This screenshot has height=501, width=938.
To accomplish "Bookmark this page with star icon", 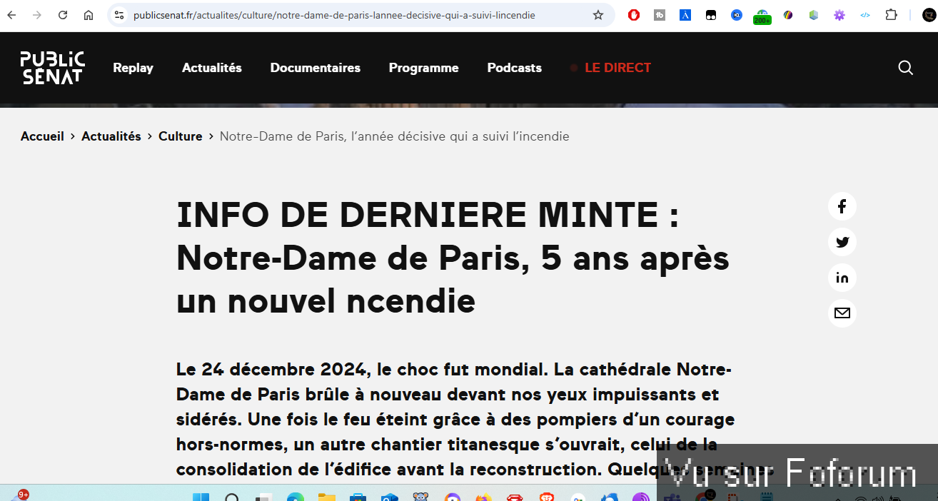I will [598, 15].
